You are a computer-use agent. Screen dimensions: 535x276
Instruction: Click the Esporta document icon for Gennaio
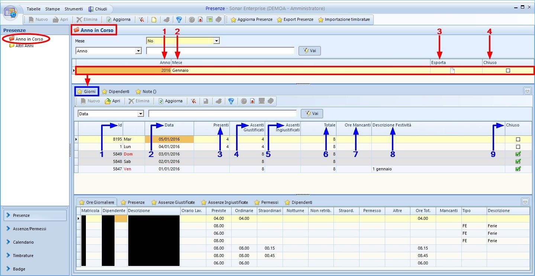(452, 71)
